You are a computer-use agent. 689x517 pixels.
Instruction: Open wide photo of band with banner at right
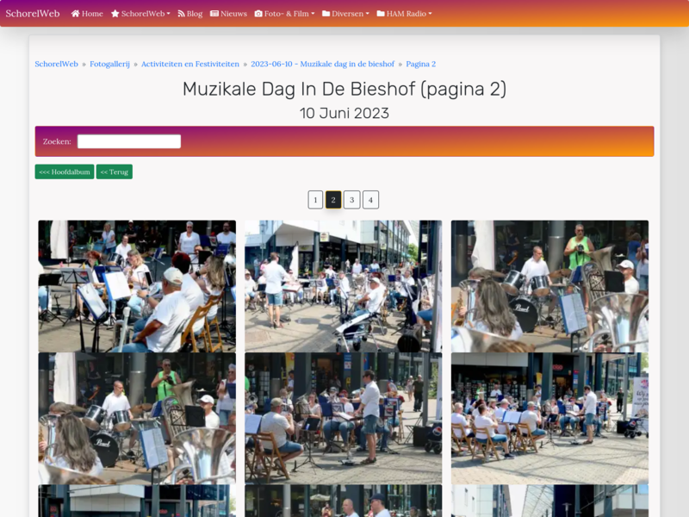pyautogui.click(x=549, y=419)
